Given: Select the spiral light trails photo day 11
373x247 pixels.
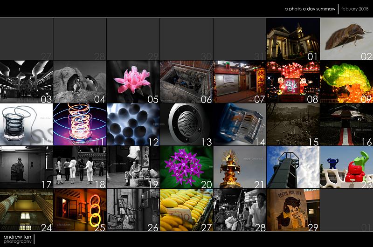Looking at the screenshot, I should click(x=80, y=124).
